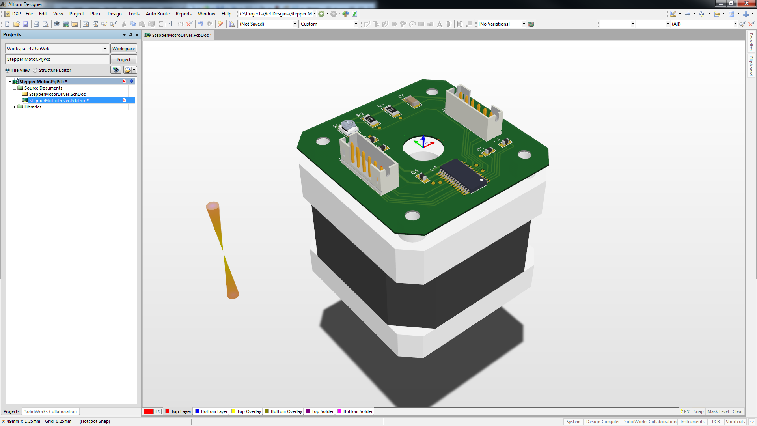Click the Undo icon on the toolbar
This screenshot has width=757, height=426.
pos(201,24)
